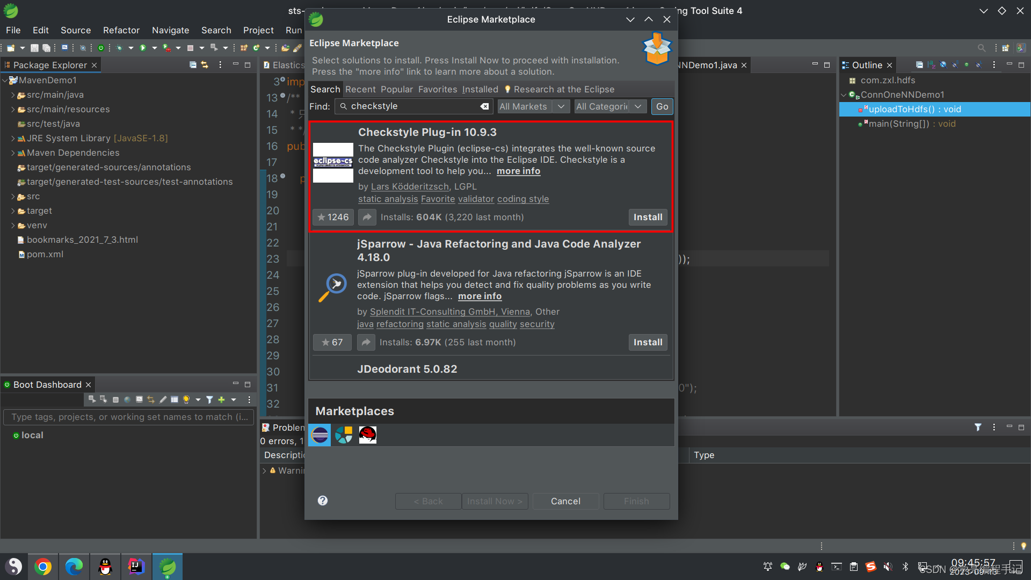Click the Go button to search

pos(662,106)
